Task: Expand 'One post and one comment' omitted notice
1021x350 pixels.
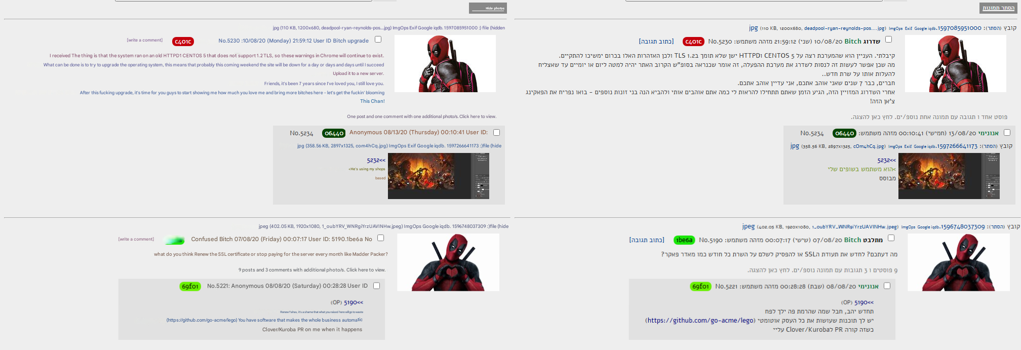Action: coord(422,116)
